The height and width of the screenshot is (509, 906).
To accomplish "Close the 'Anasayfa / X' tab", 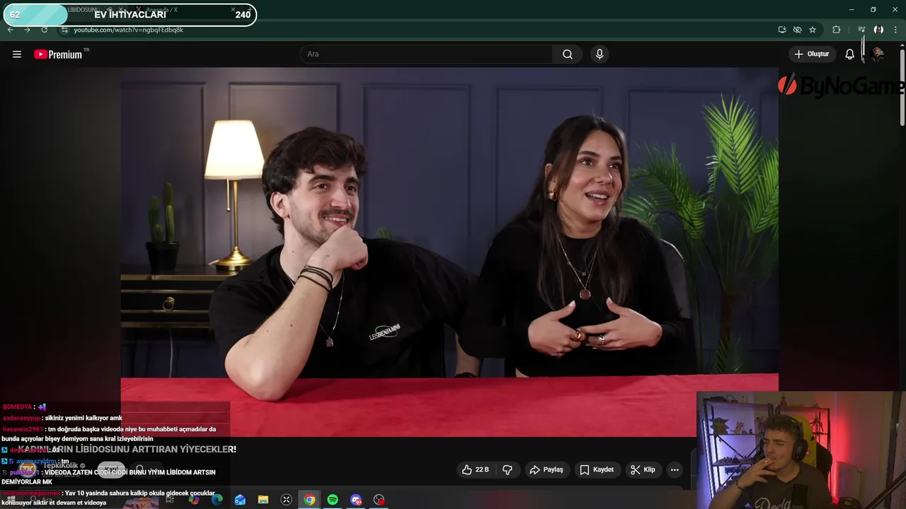I will pyautogui.click(x=233, y=10).
